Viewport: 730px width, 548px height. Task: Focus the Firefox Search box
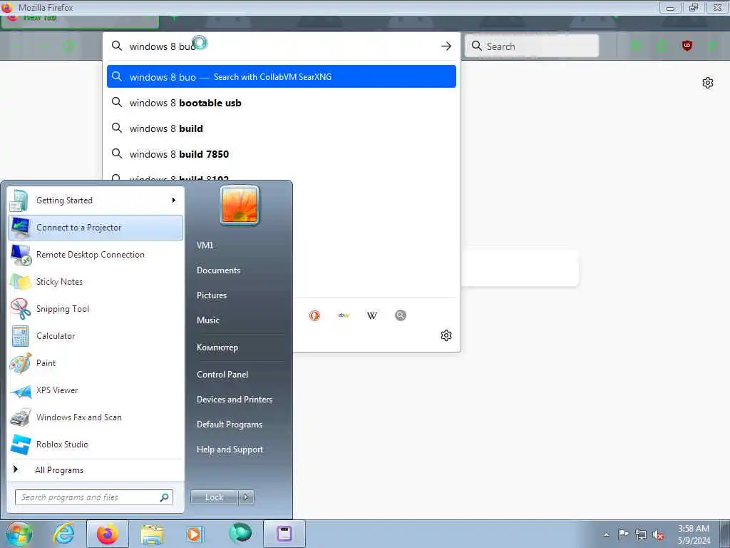pos(532,46)
